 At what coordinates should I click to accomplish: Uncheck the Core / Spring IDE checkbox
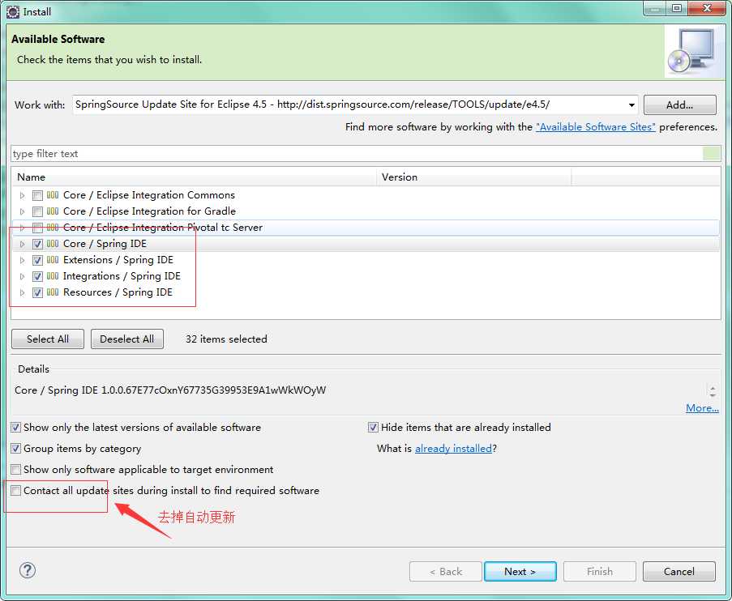click(x=38, y=244)
